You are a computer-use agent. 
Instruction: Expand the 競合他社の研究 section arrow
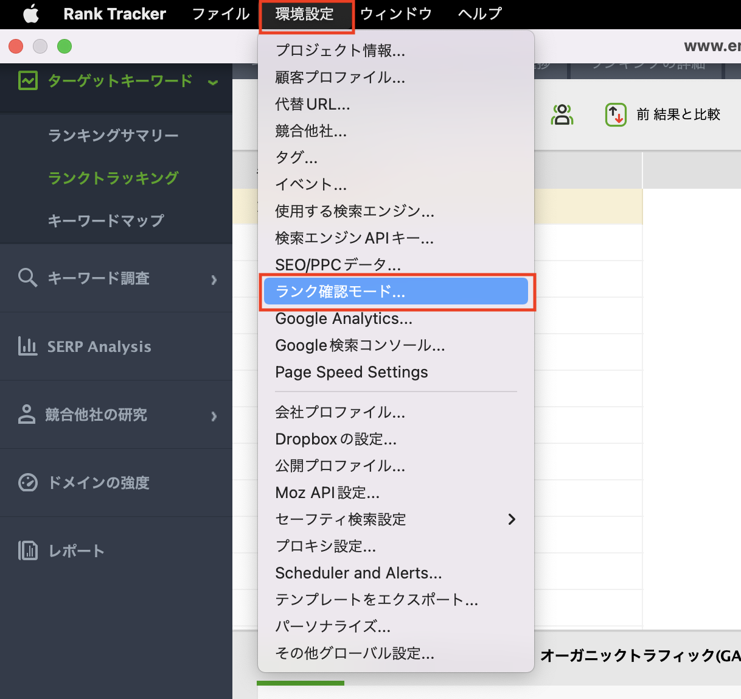coord(214,416)
